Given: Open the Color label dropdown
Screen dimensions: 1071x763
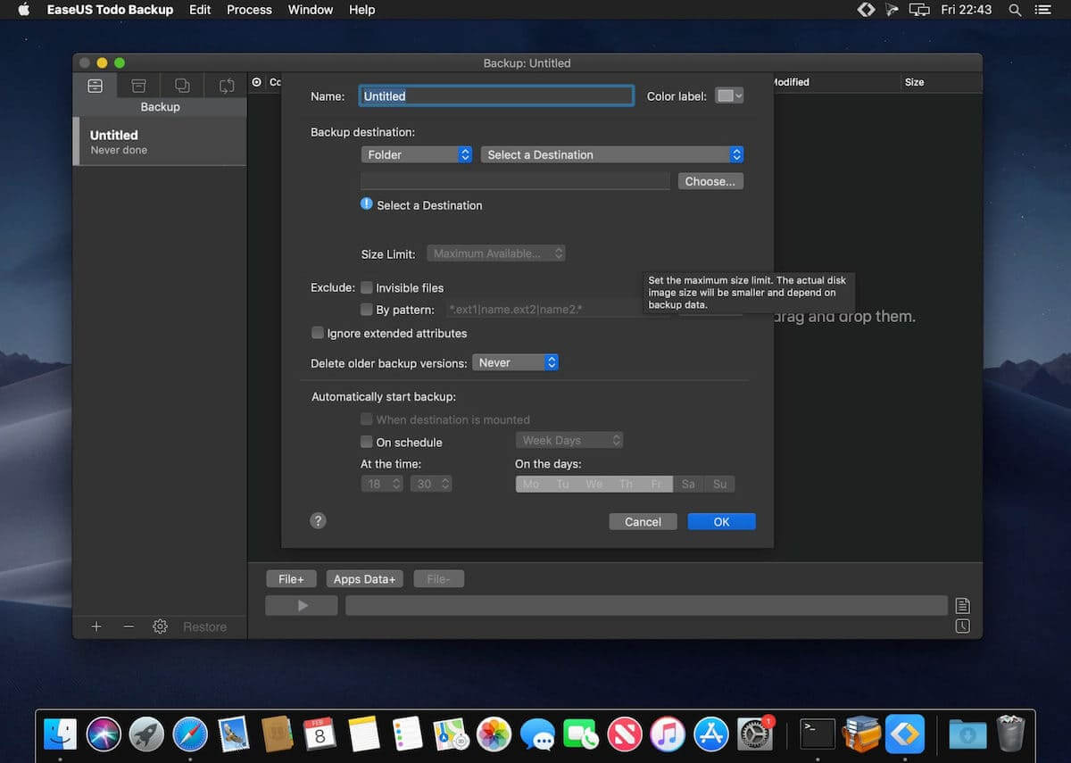Looking at the screenshot, I should (729, 95).
